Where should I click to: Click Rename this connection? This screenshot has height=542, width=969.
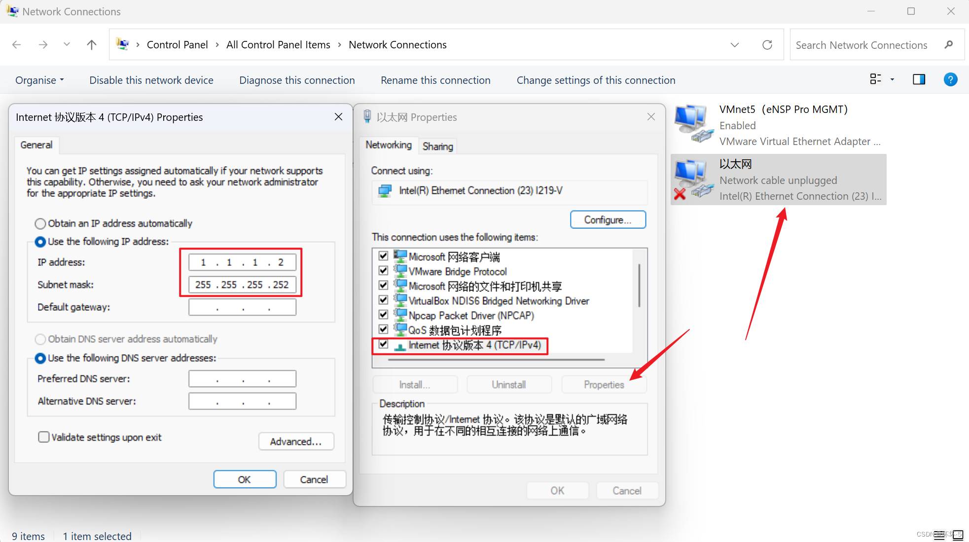435,80
